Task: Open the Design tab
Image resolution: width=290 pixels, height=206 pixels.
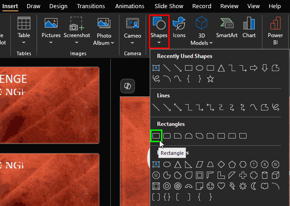Action: pyautogui.click(x=58, y=6)
